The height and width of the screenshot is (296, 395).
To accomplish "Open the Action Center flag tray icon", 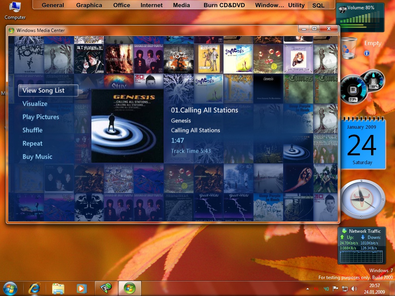I will [336, 288].
